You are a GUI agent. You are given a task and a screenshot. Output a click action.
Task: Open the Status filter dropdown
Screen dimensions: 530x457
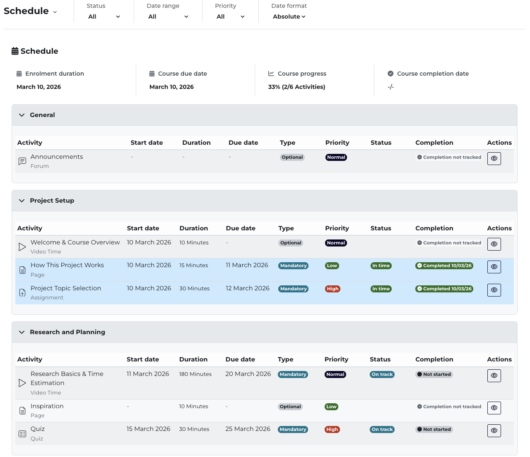coord(104,17)
